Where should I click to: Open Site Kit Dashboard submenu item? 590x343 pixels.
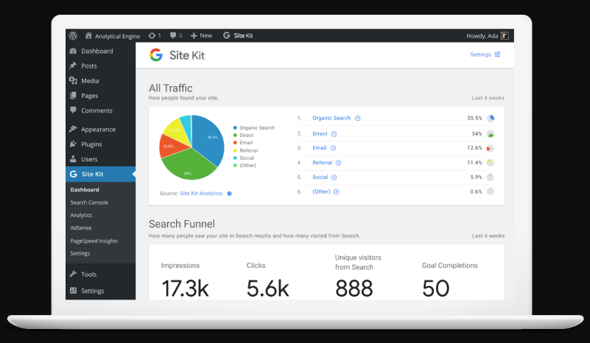click(85, 190)
